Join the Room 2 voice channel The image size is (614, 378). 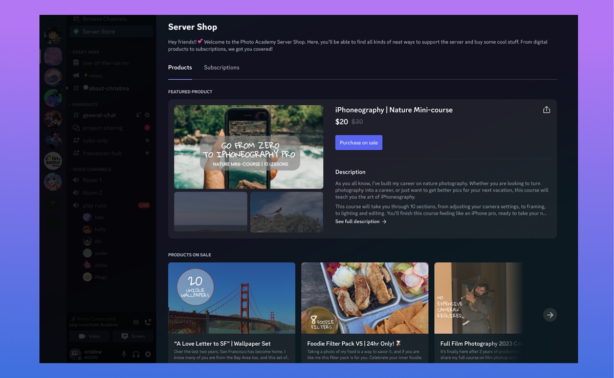coord(111,193)
